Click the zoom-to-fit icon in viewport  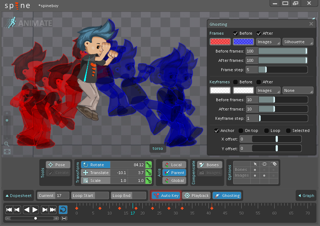click(7, 152)
